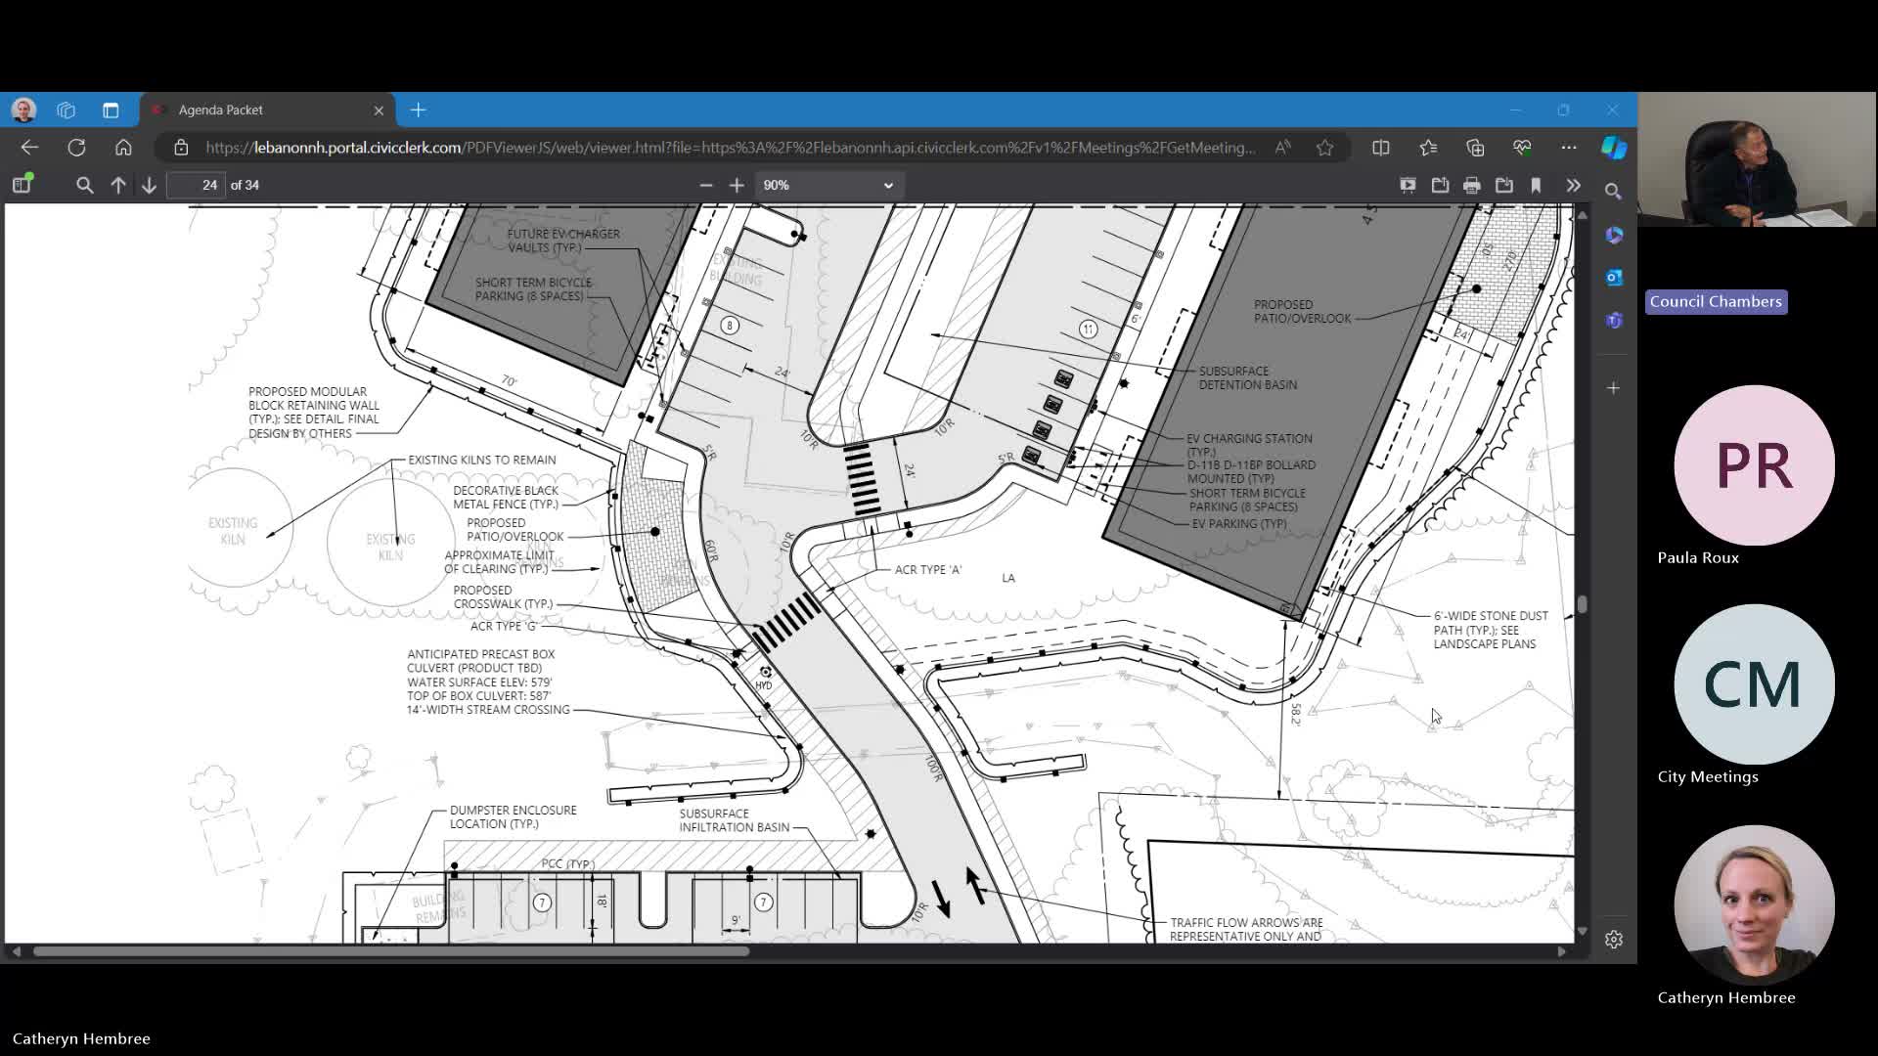Open Outlook from the Edge sidebar

[x=1614, y=278]
